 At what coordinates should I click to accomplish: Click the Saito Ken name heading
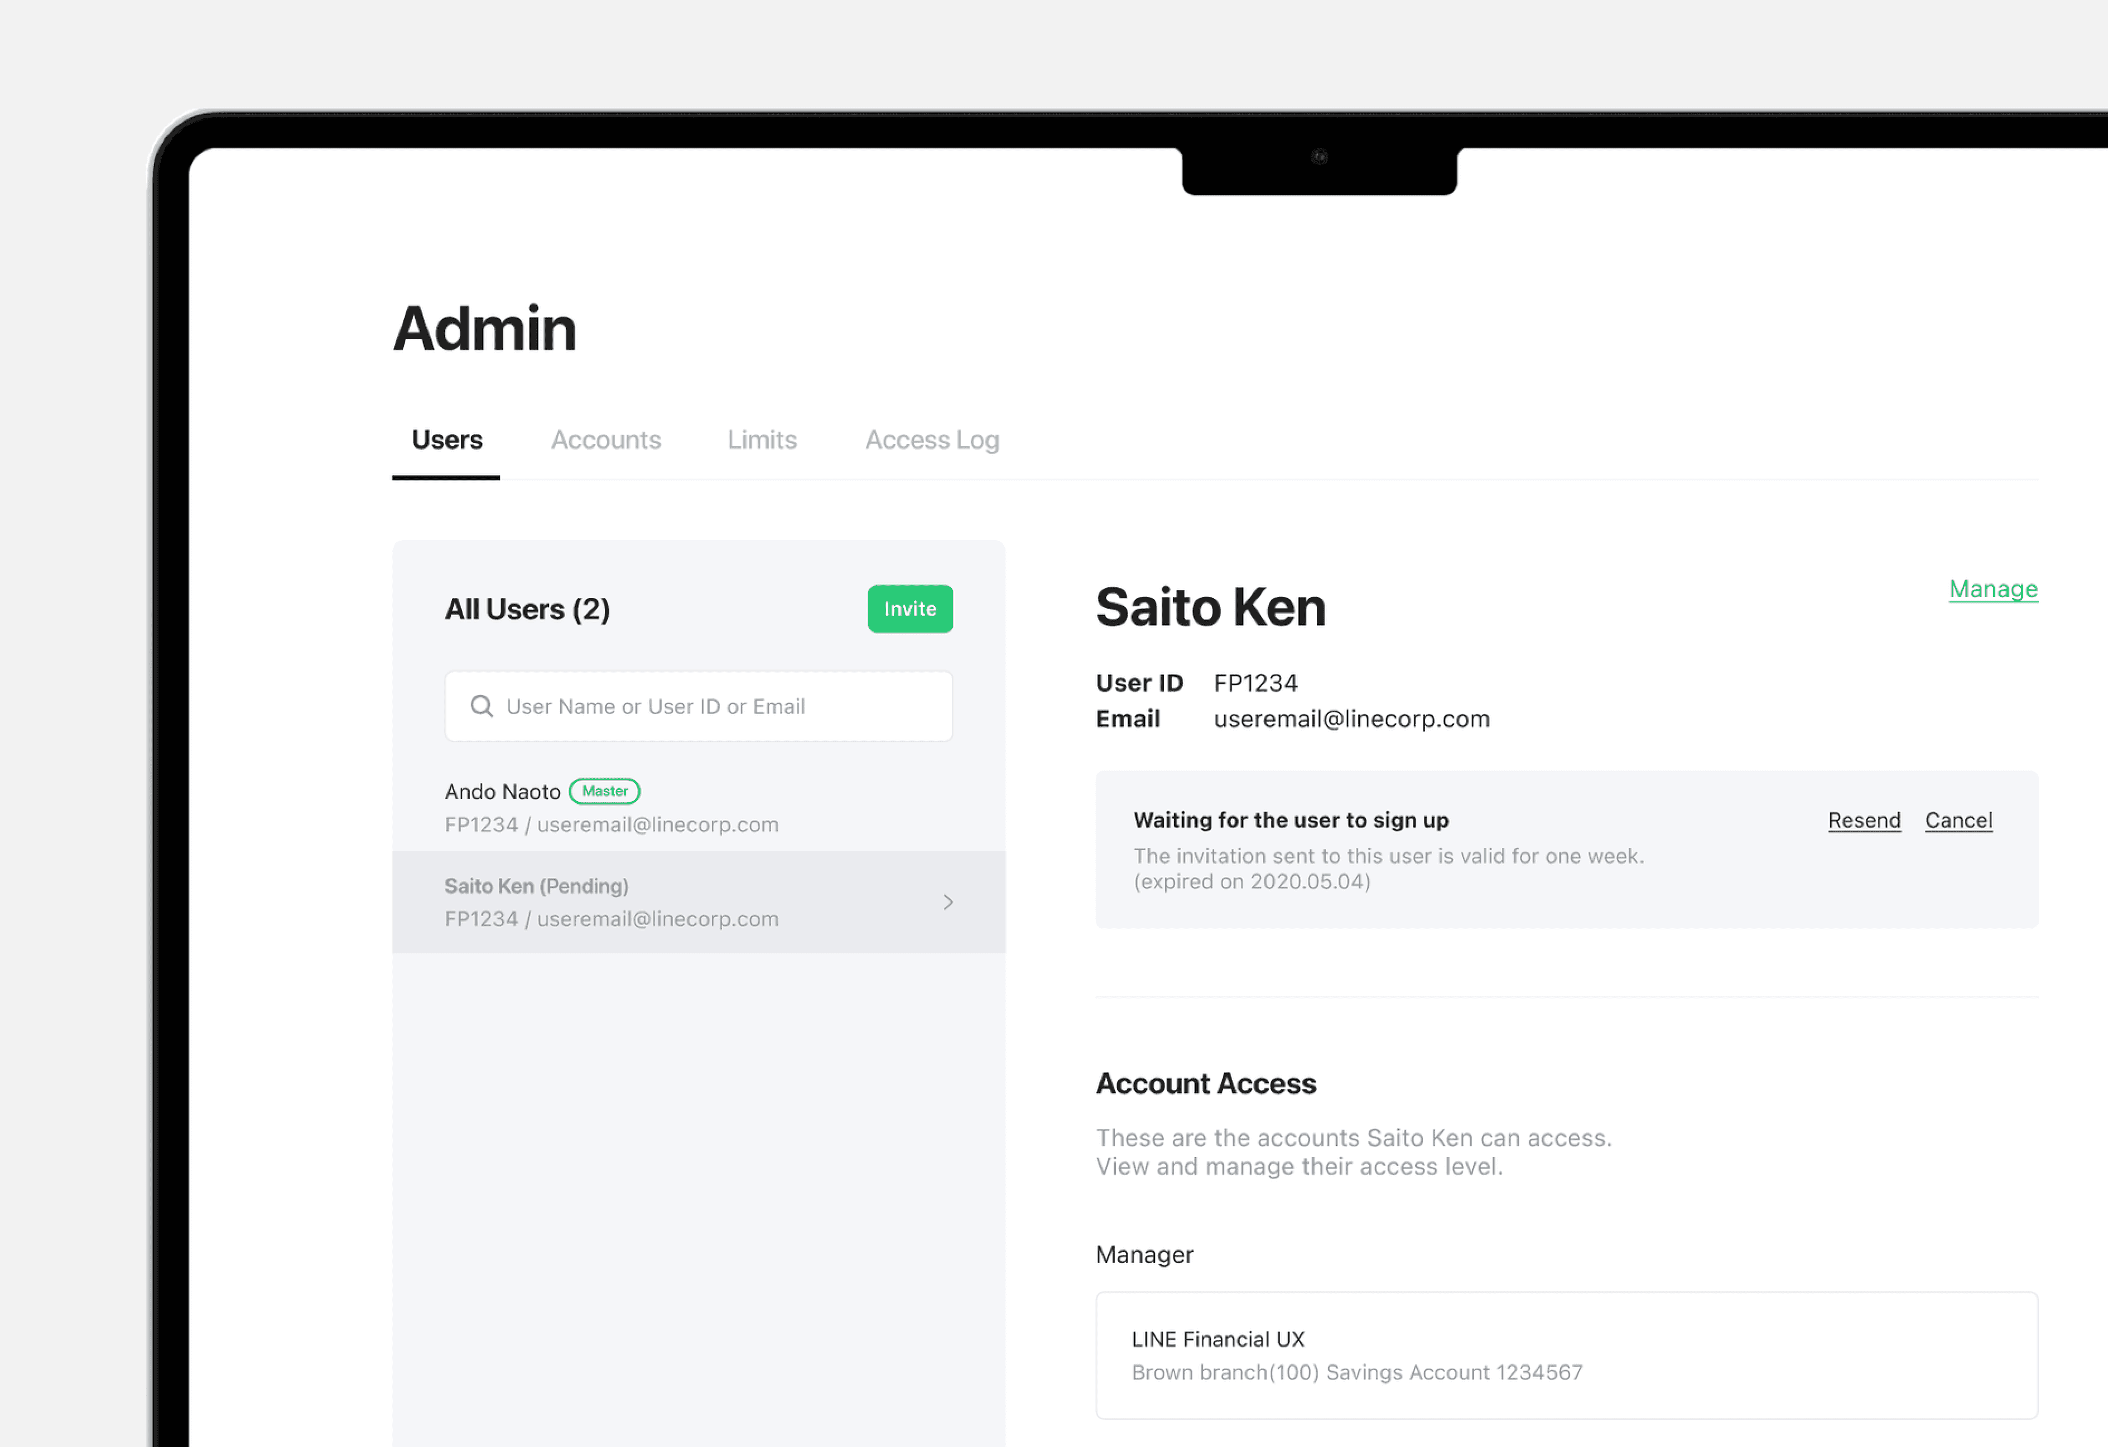tap(1210, 607)
